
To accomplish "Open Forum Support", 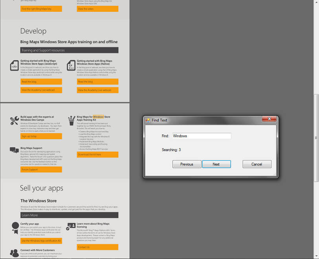I will tap(41, 169).
